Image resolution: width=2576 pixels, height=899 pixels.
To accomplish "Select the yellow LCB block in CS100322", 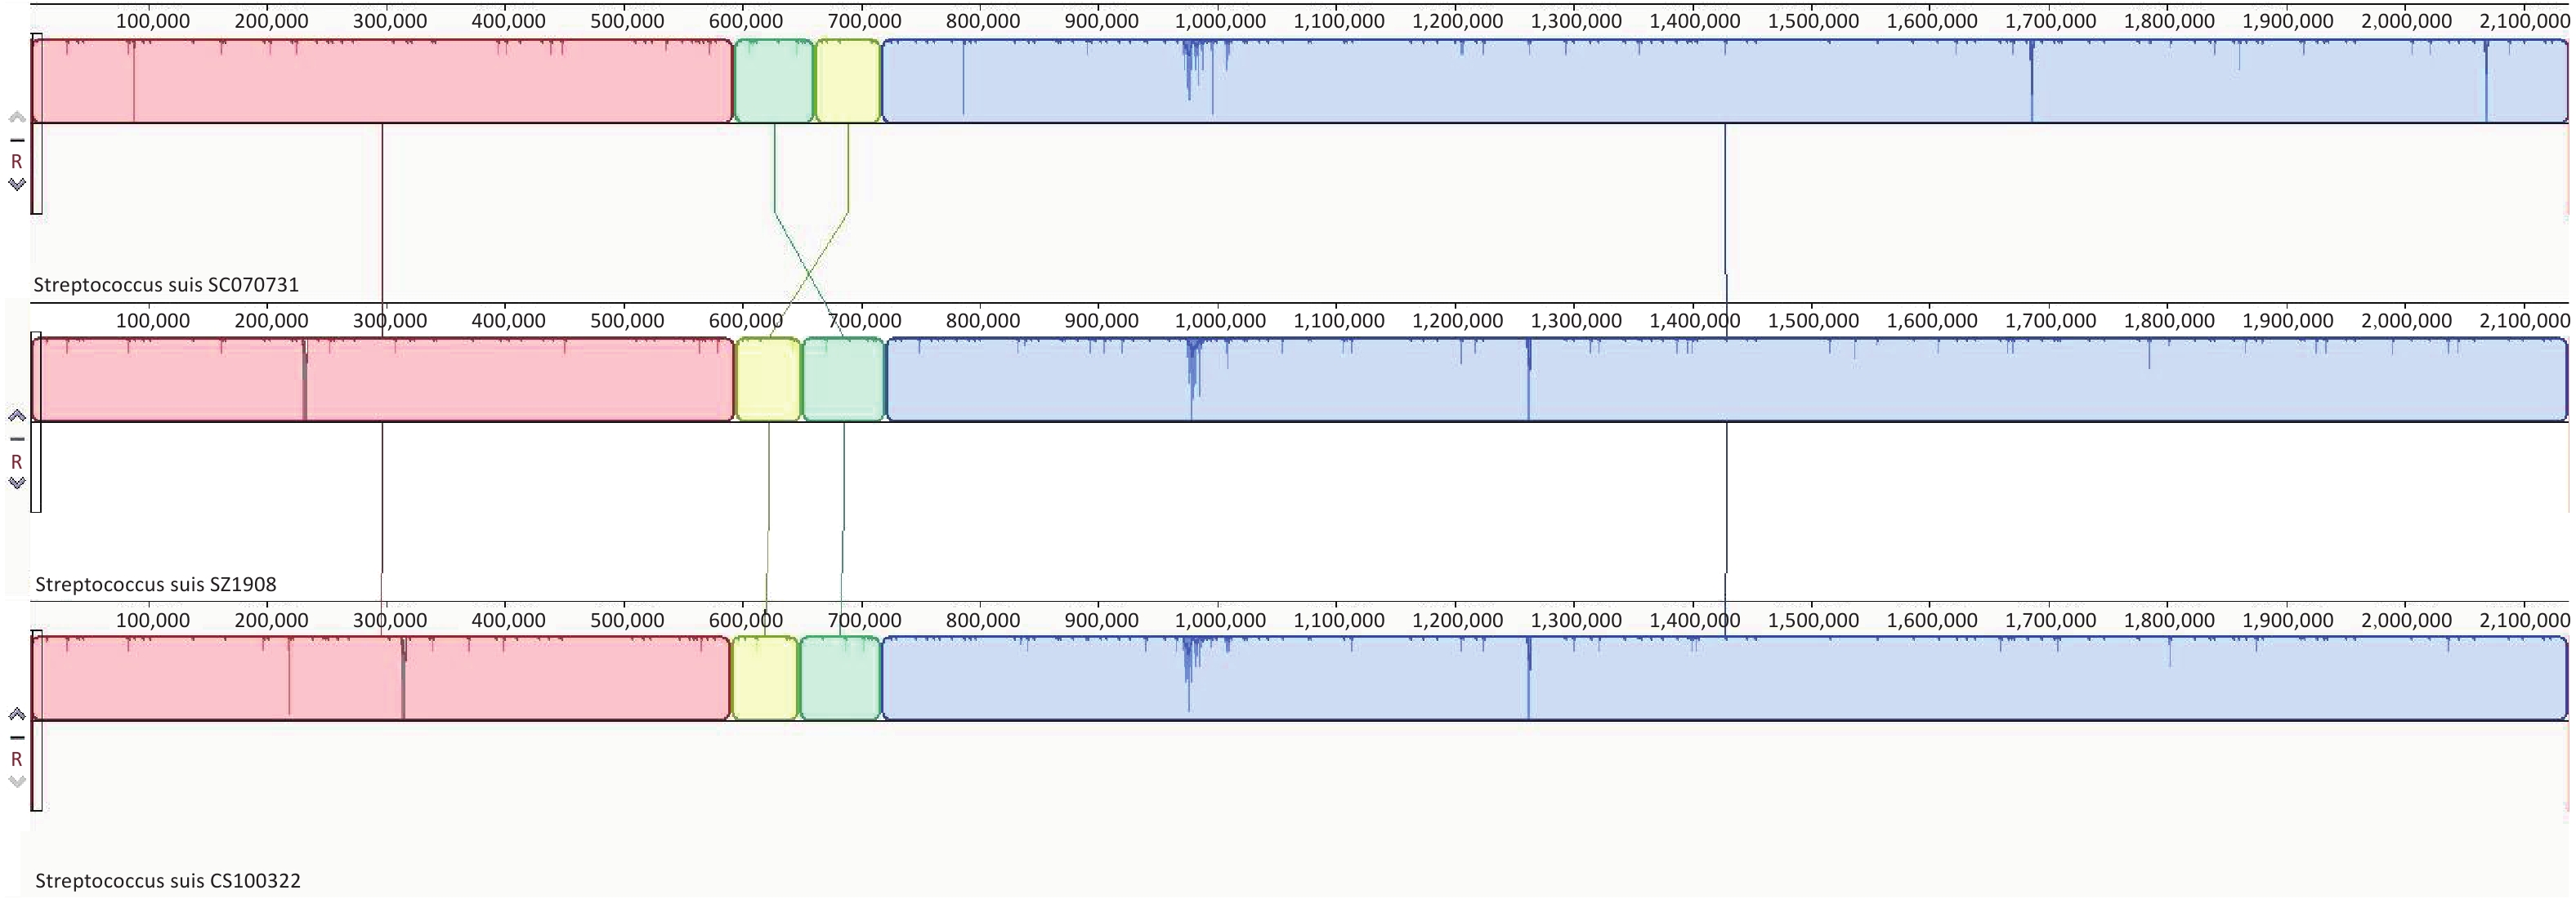I will coord(765,679).
